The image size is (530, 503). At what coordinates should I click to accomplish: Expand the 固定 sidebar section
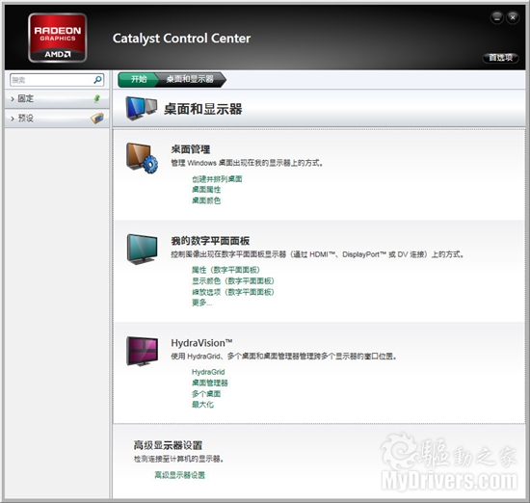coord(57,98)
